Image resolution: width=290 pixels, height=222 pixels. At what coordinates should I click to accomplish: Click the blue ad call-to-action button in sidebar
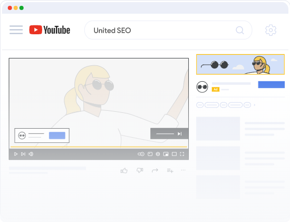(272, 84)
